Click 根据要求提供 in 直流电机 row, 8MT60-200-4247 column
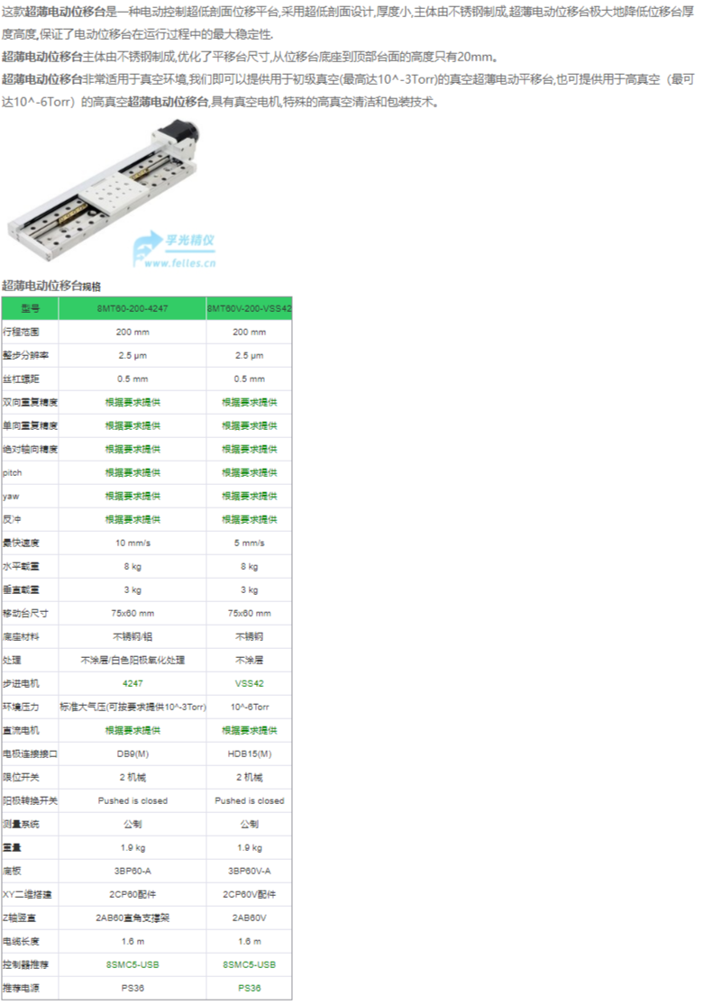Viewport: 703px width, 1005px height. click(132, 730)
